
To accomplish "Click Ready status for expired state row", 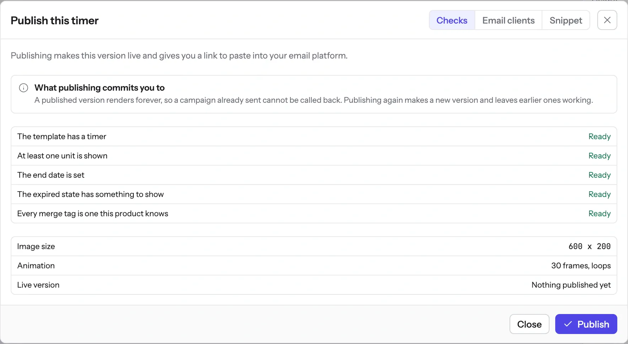I will click(599, 194).
